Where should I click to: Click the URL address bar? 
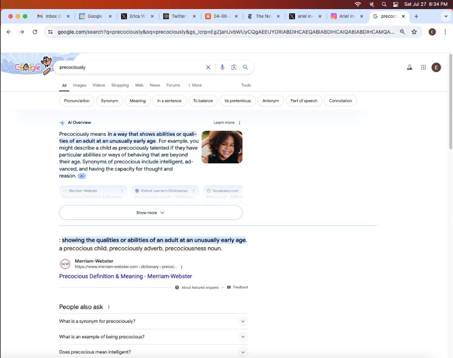coord(225,32)
